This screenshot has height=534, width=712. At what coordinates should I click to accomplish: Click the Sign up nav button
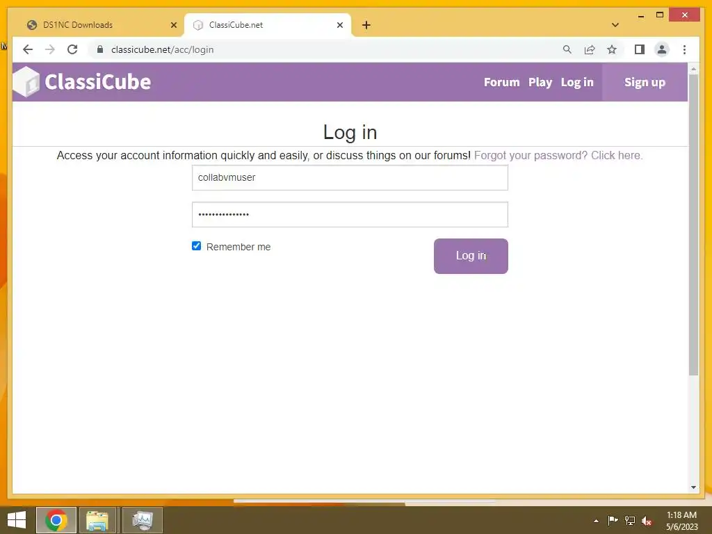coord(645,82)
